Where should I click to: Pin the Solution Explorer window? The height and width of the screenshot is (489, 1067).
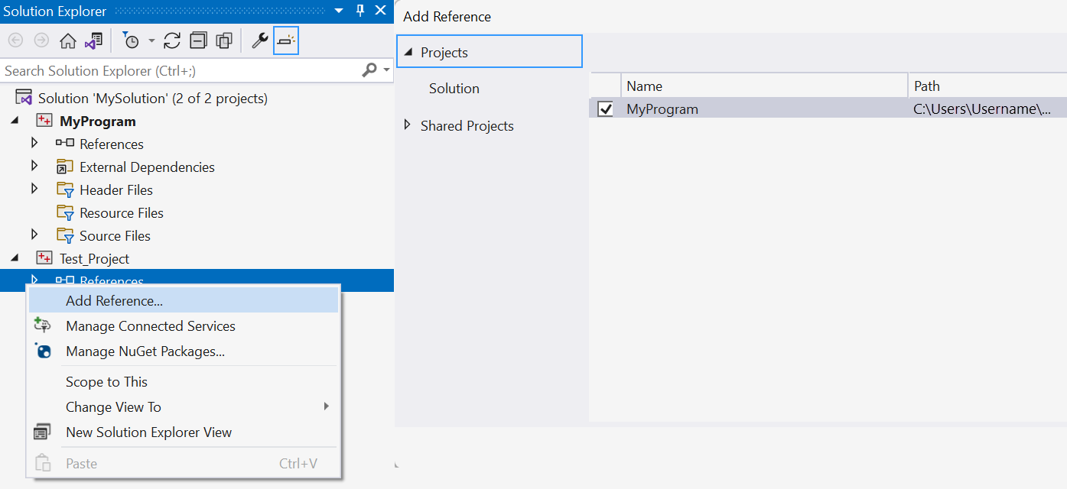coord(359,11)
